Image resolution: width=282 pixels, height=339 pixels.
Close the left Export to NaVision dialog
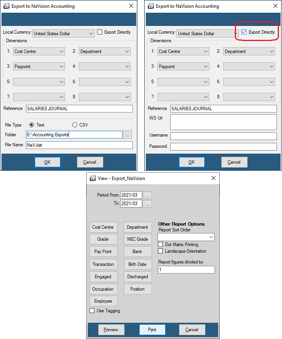click(131, 6)
